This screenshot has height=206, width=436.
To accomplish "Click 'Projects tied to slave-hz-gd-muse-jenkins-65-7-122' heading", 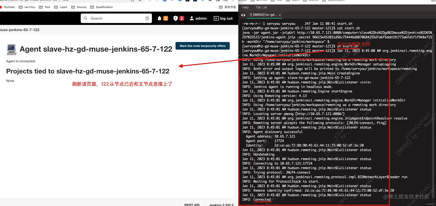I will tap(88, 71).
